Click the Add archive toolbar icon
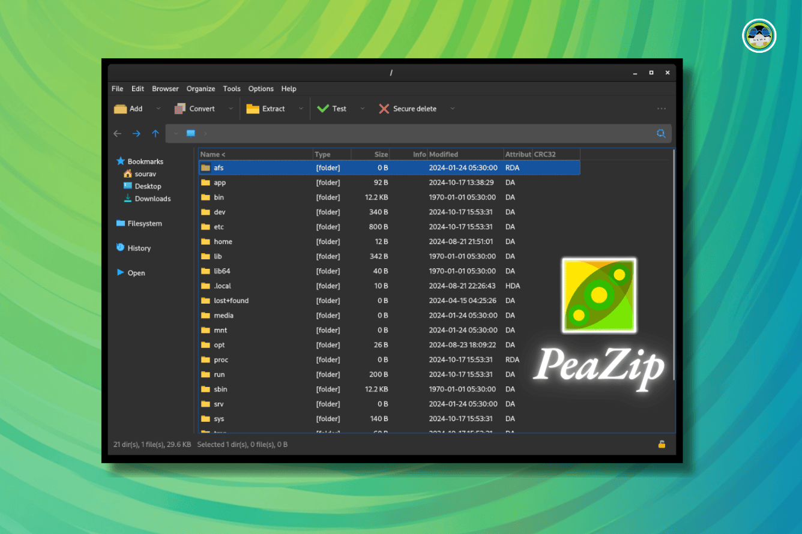802x534 pixels. [121, 109]
